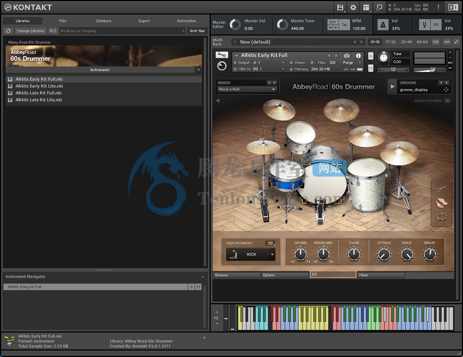This screenshot has width=463, height=357.
Task: Click the metronome icon
Action: click(x=382, y=25)
